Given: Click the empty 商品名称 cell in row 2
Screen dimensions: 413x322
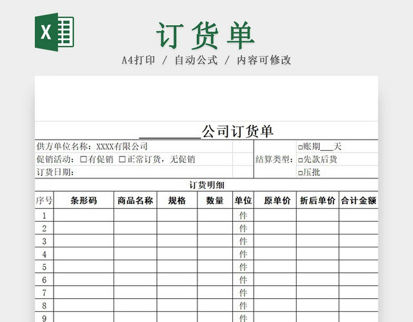Looking at the screenshot, I should point(136,228).
